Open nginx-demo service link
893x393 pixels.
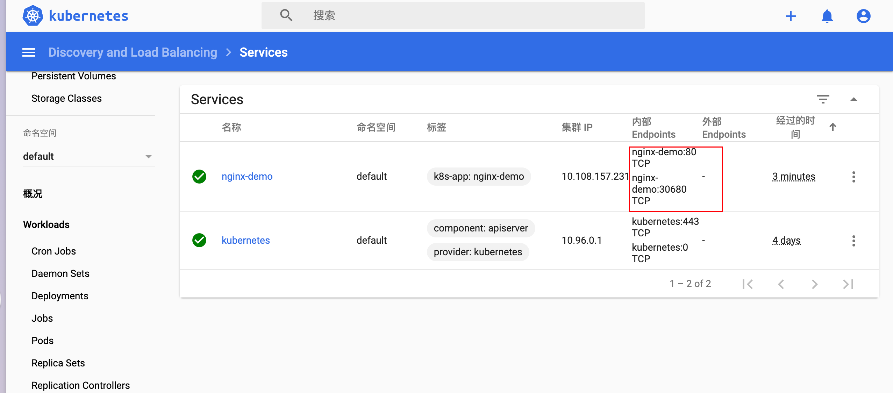pyautogui.click(x=247, y=176)
